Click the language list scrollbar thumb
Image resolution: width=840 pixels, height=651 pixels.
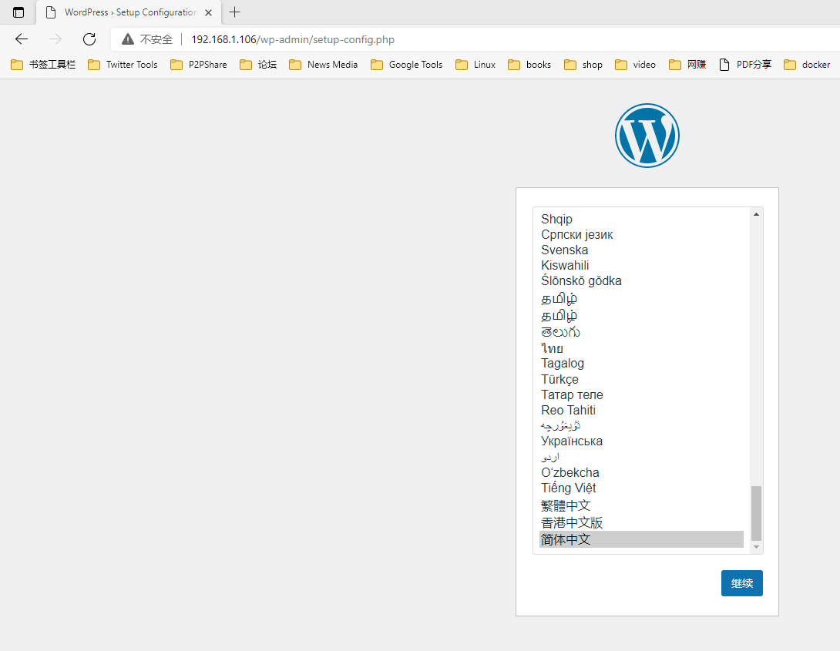pos(757,513)
